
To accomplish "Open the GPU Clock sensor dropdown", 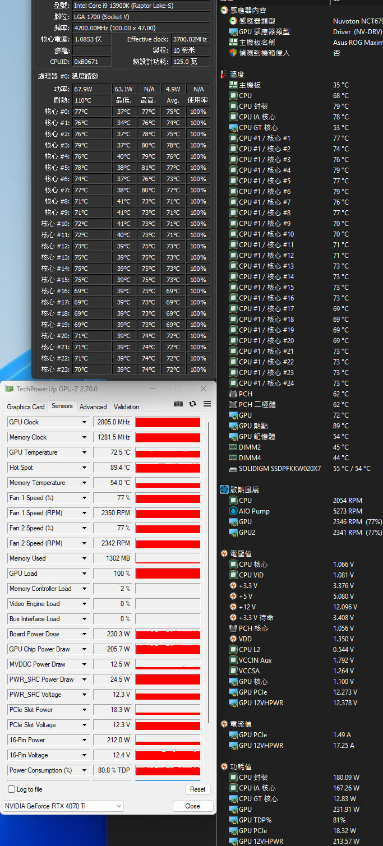I will (85, 422).
